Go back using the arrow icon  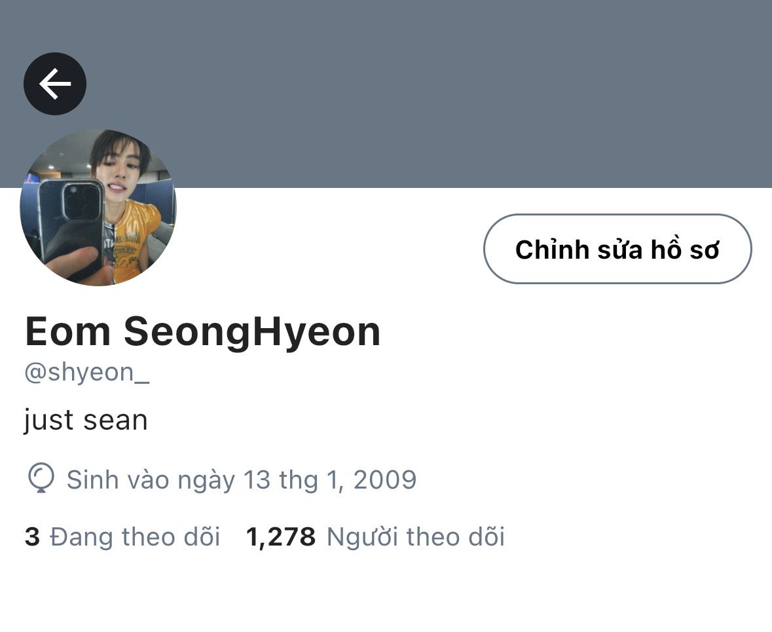point(54,84)
